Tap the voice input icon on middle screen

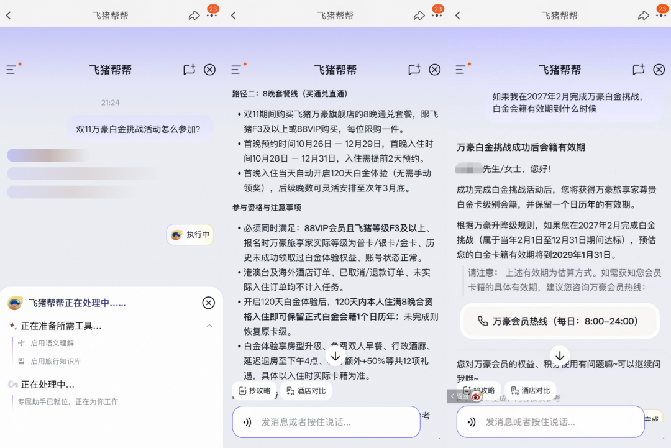tap(247, 423)
